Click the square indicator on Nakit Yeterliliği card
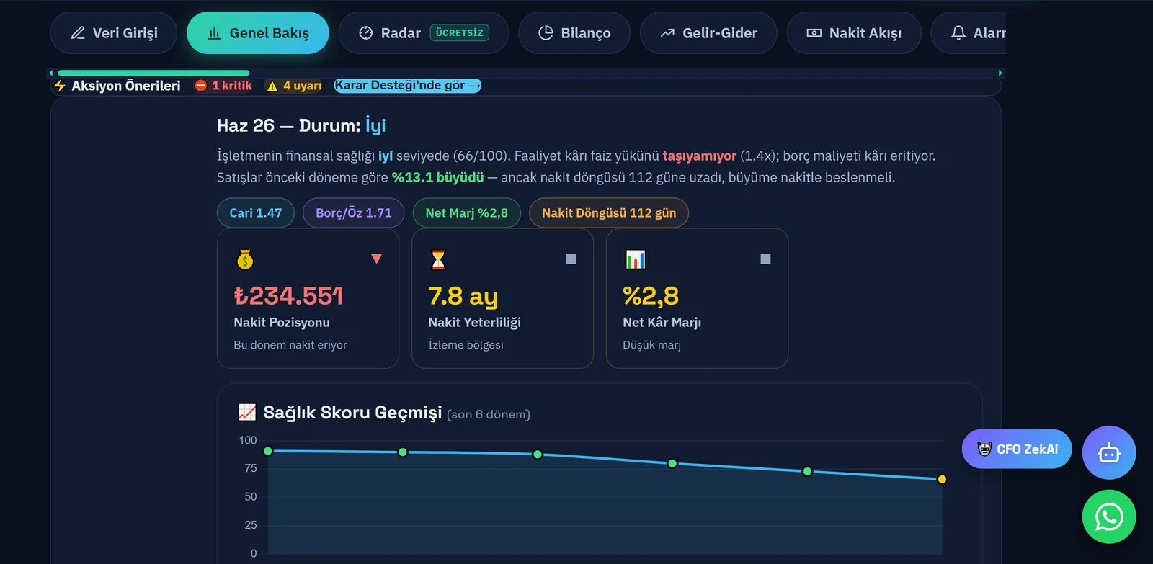The image size is (1153, 564). pos(571,259)
